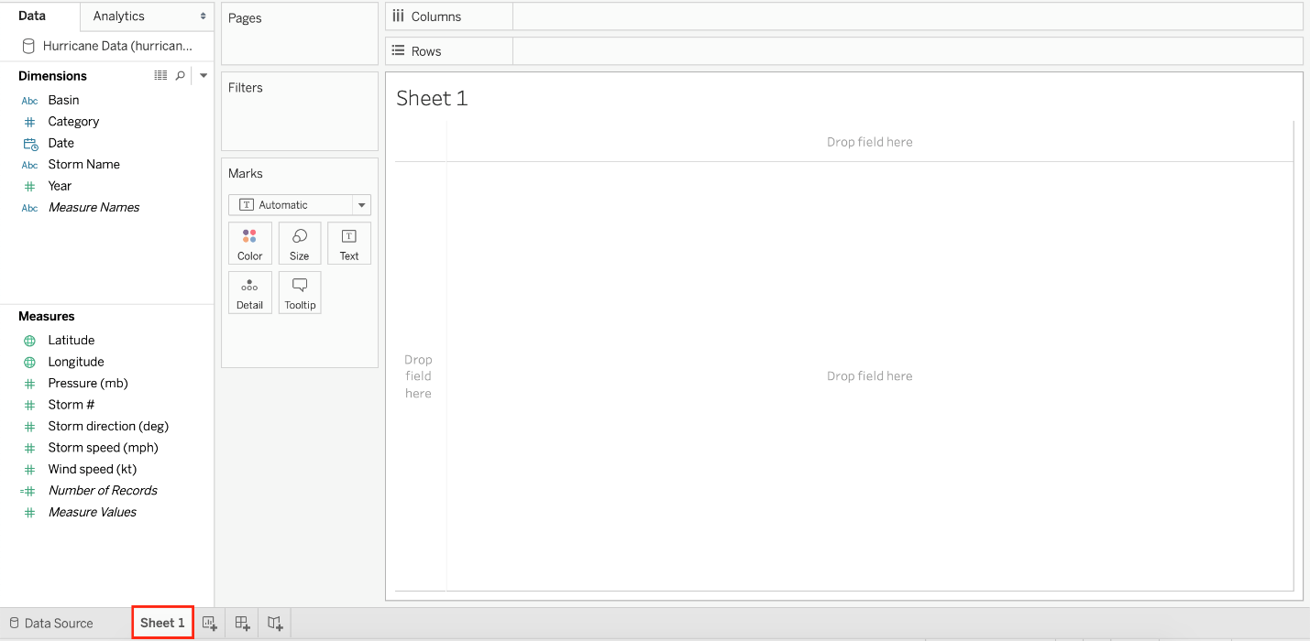Click the Text marks card button
This screenshot has height=641, width=1310.
[349, 244]
